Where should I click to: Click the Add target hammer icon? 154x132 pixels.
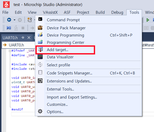40,50
